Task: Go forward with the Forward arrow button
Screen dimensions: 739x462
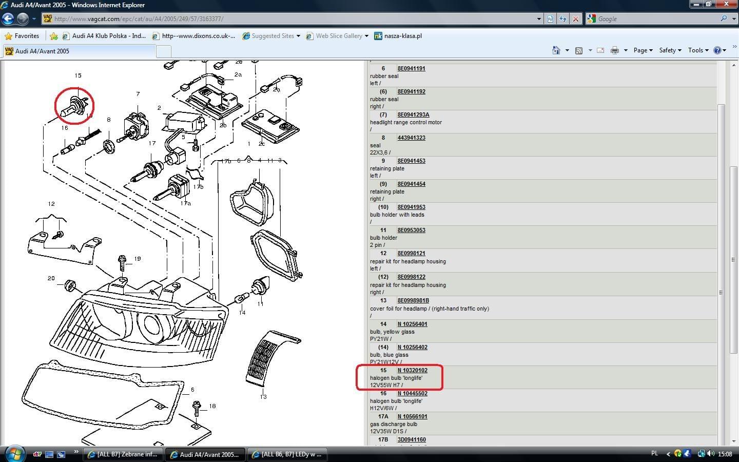Action: click(23, 19)
